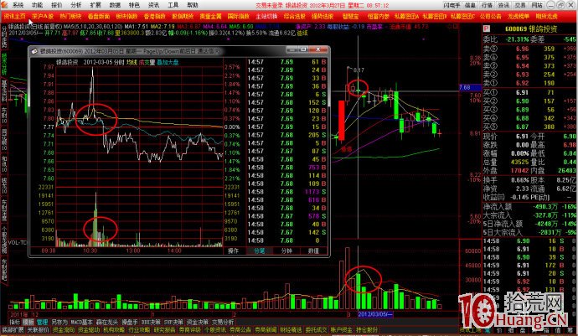Open 热门板块 in red toolbar
The image size is (578, 336).
tap(70, 16)
